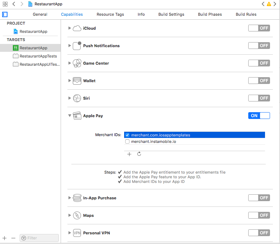Viewport: 280px width, 244px height.
Task: Turn on the Maps capability switch
Action: point(259,215)
